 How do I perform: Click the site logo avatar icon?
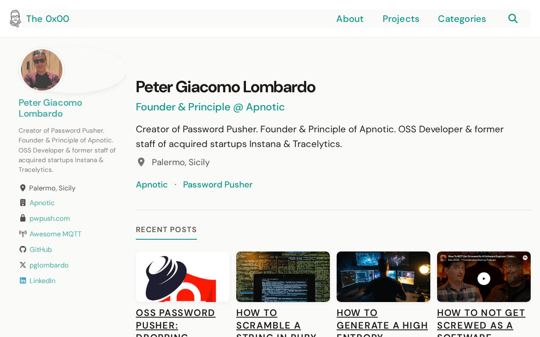coord(15,19)
